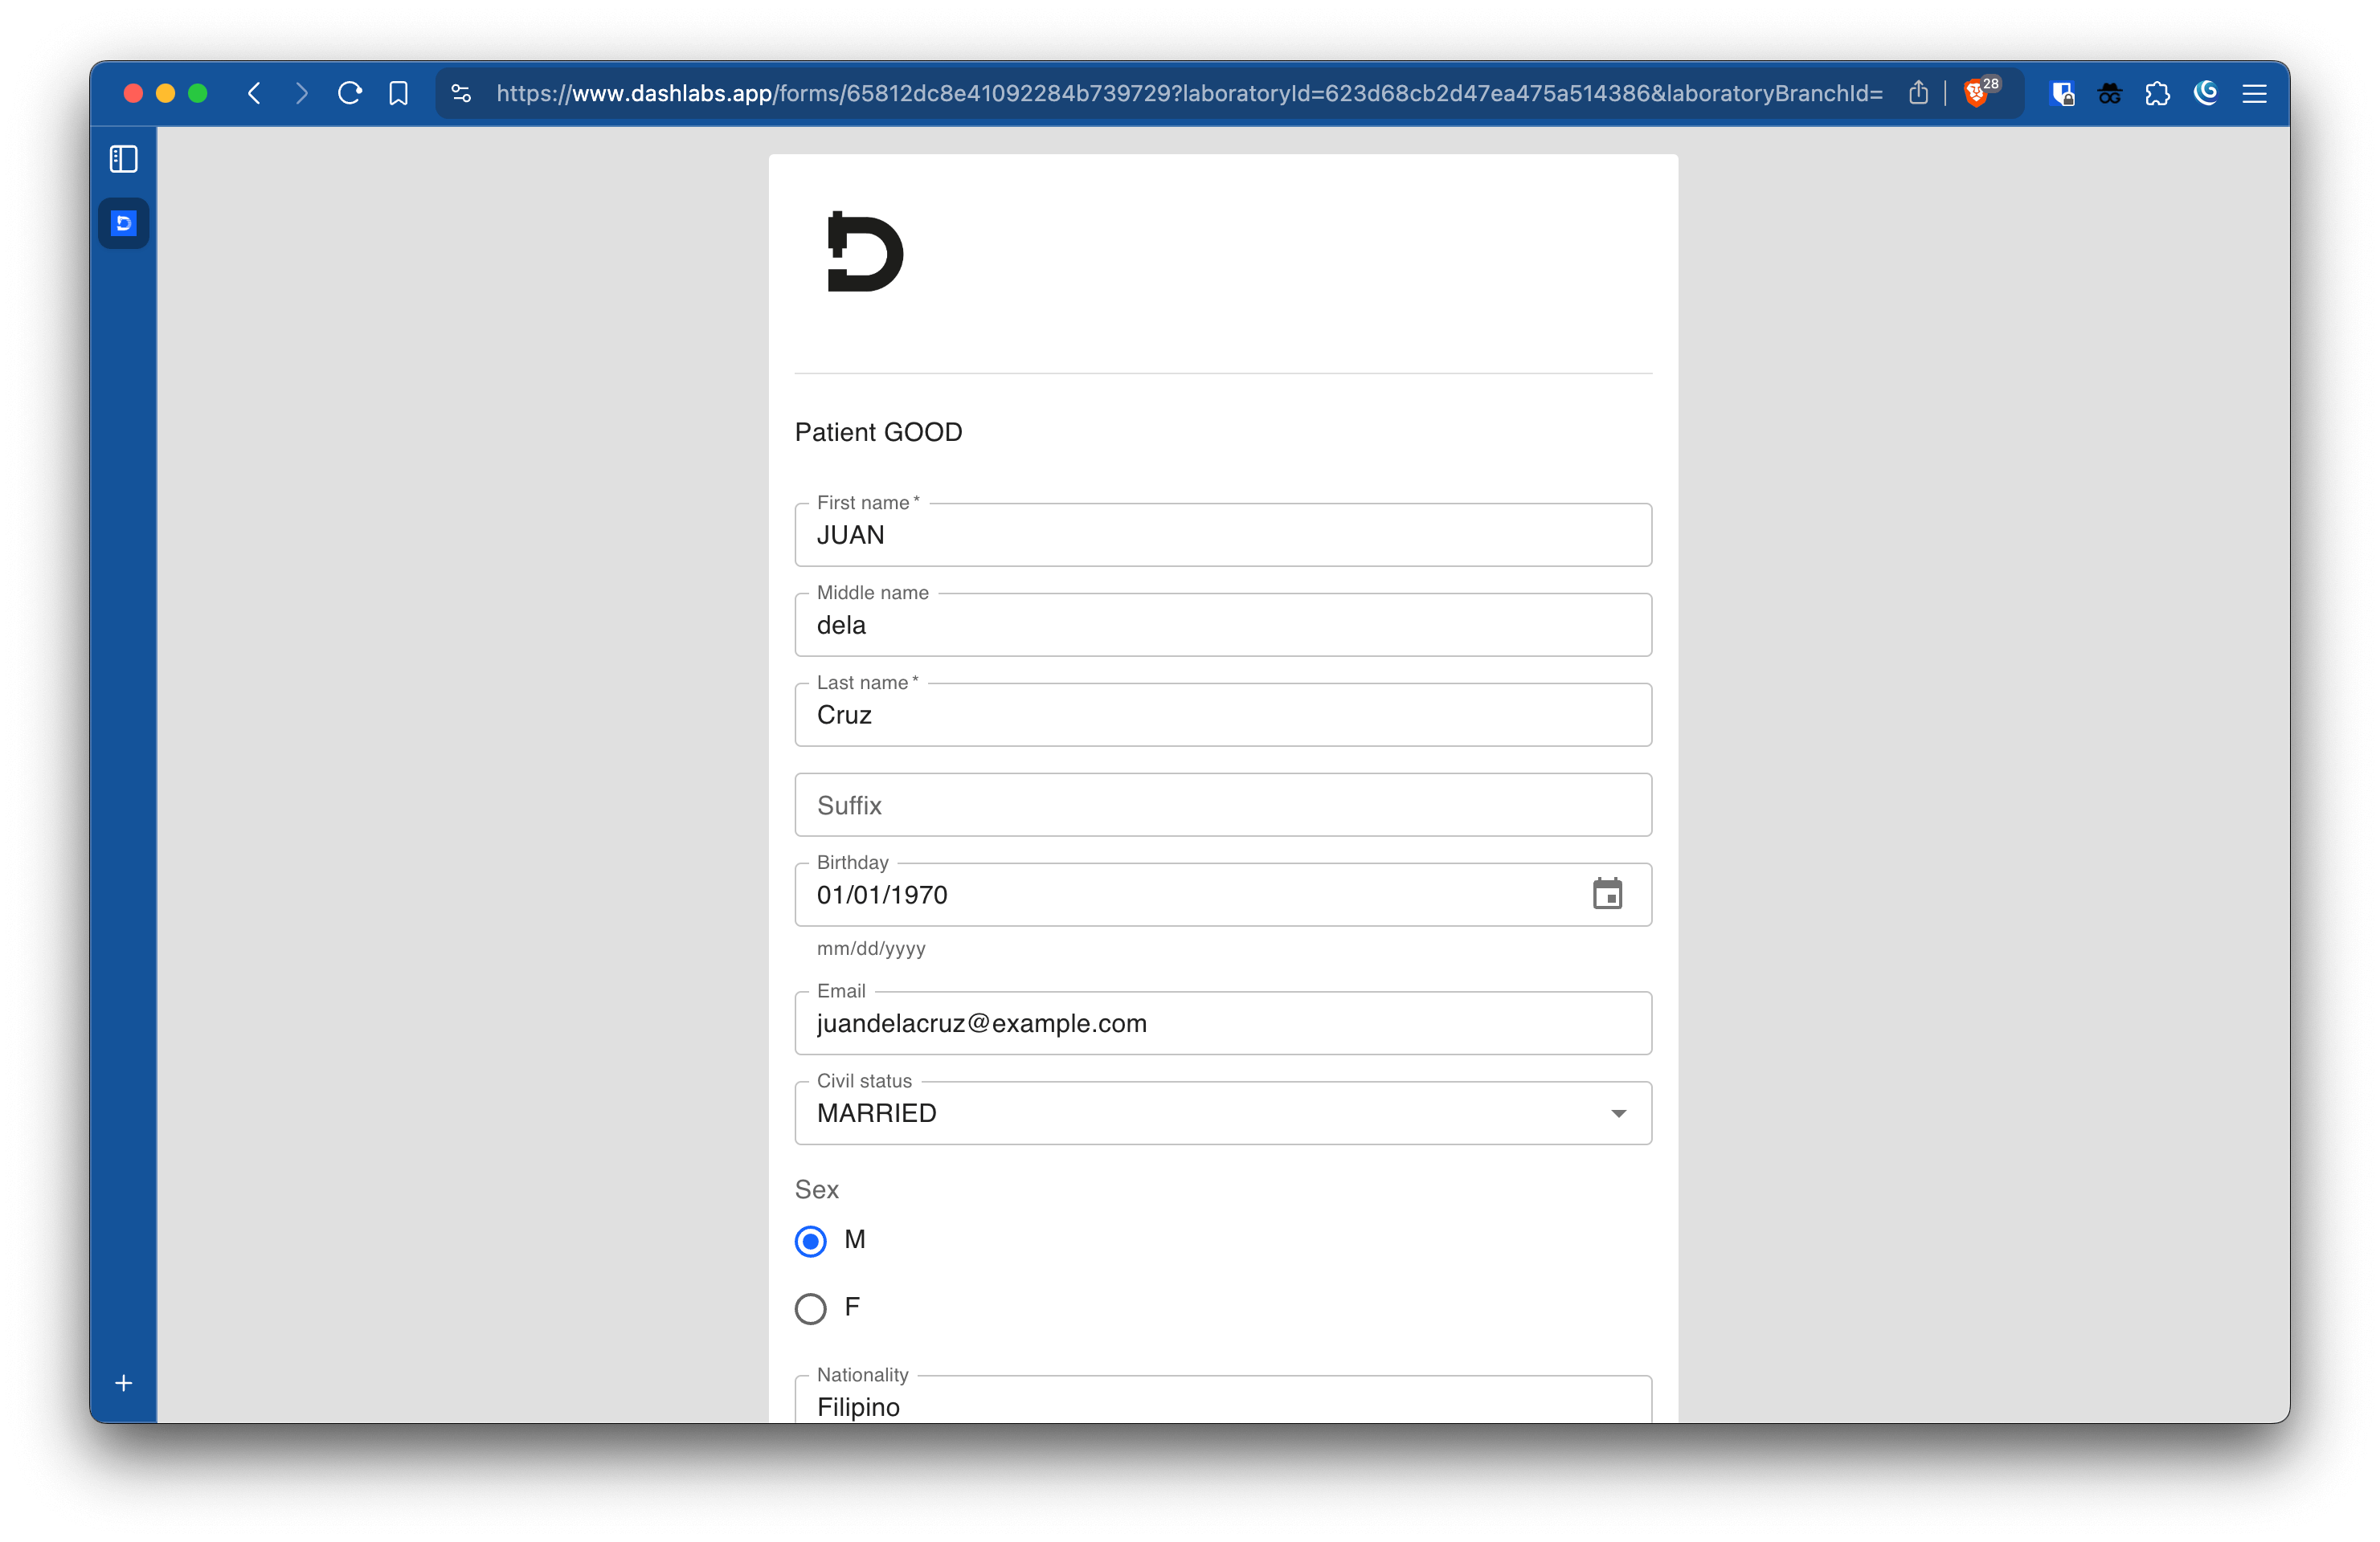Viewport: 2380px width, 1542px height.
Task: Click the Email input field
Action: [x=1225, y=1022]
